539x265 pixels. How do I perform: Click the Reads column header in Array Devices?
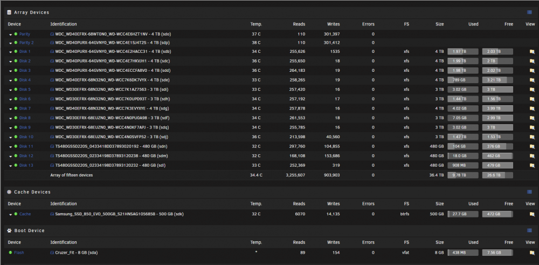(299, 24)
